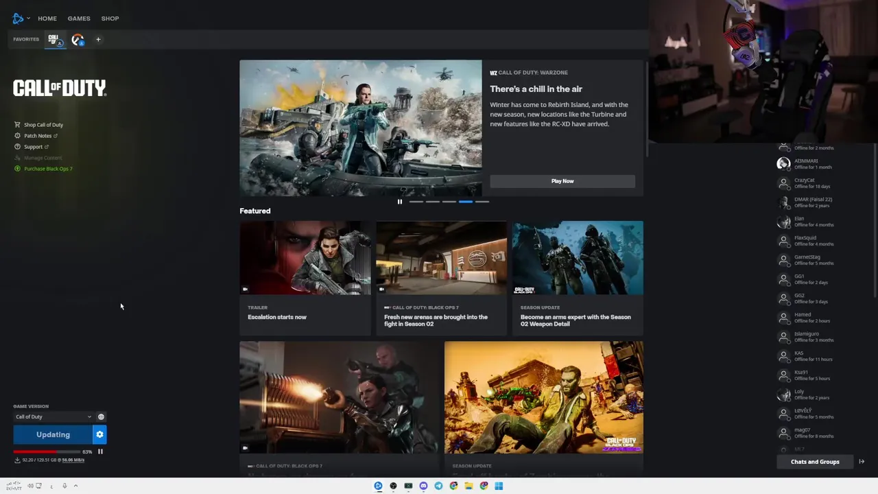Viewport: 878px width, 494px height.
Task: Open the Warzone Rebirth Island banner image
Action: [x=361, y=128]
